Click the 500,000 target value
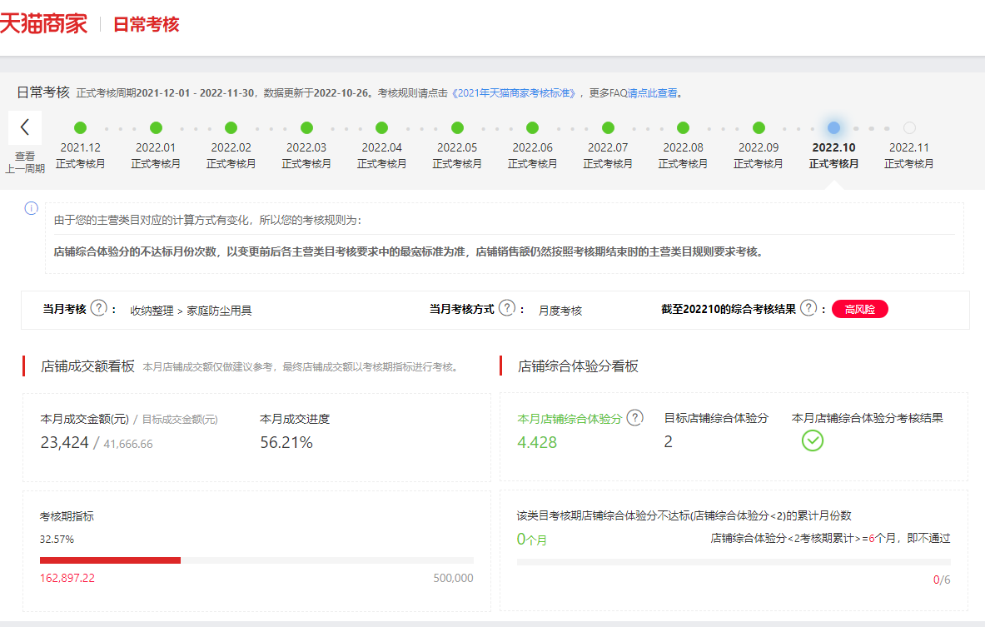985x627 pixels. click(x=453, y=578)
